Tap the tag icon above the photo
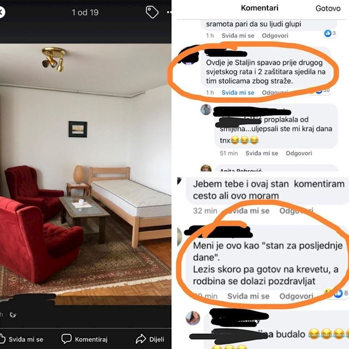 (152, 12)
